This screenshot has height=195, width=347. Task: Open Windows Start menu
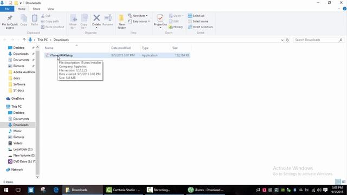tap(6, 190)
